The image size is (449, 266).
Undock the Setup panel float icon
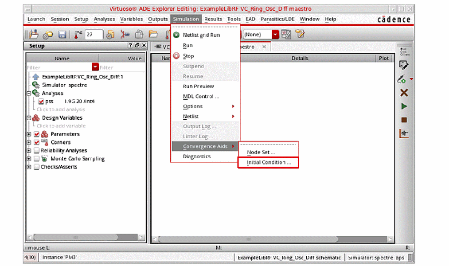pos(137,45)
